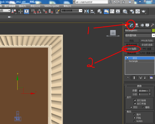This screenshot has width=155, height=124.
Task: Uncheck the 封口始端 checkbox
Action: (135, 100)
